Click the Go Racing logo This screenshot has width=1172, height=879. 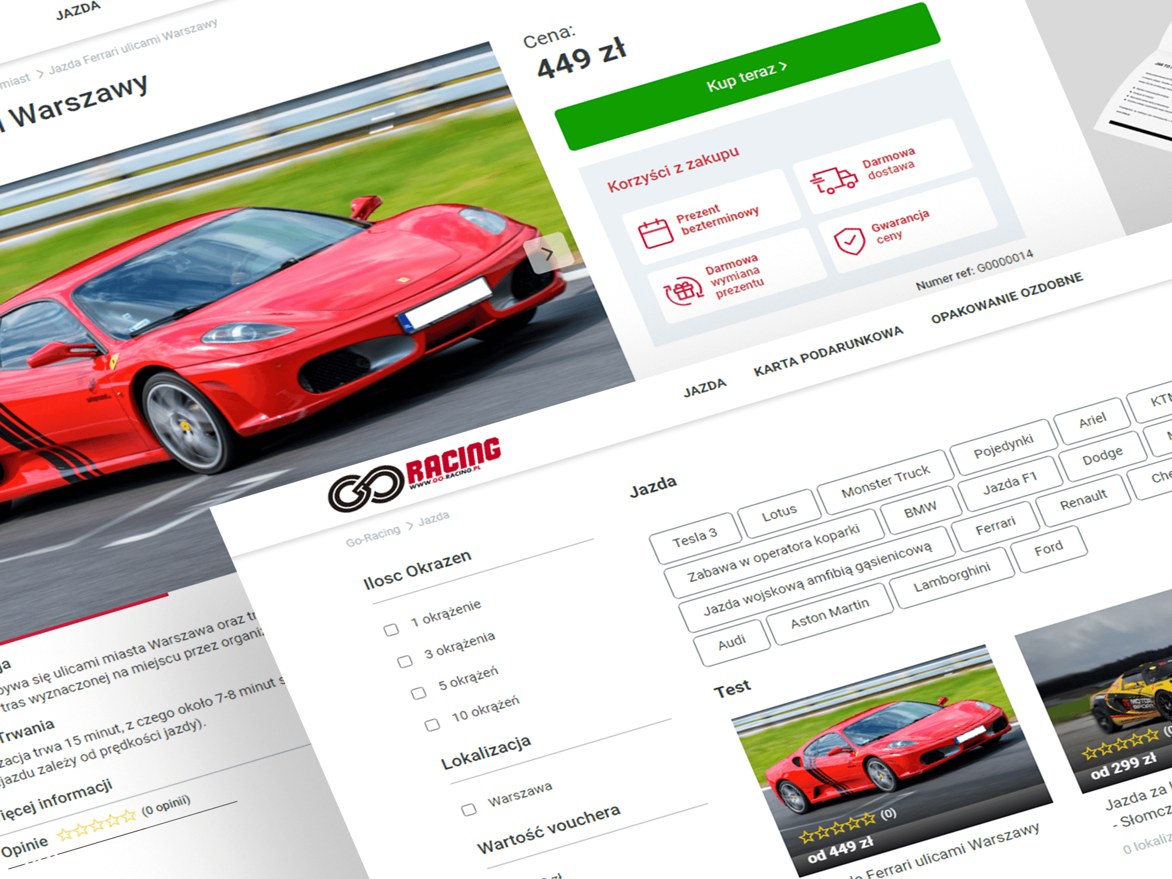tap(414, 474)
